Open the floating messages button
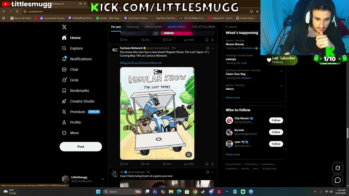 [338, 180]
